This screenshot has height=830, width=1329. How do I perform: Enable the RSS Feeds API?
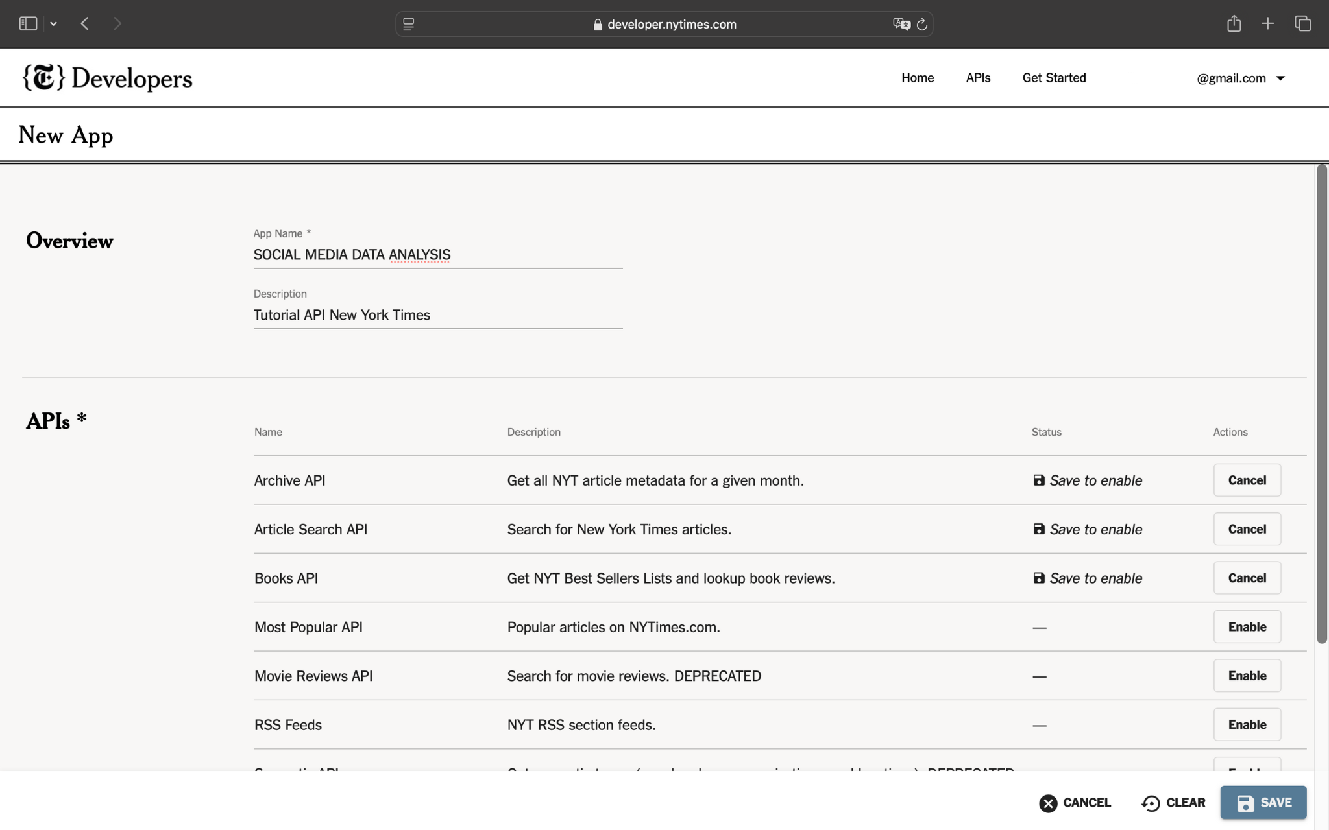(1247, 724)
